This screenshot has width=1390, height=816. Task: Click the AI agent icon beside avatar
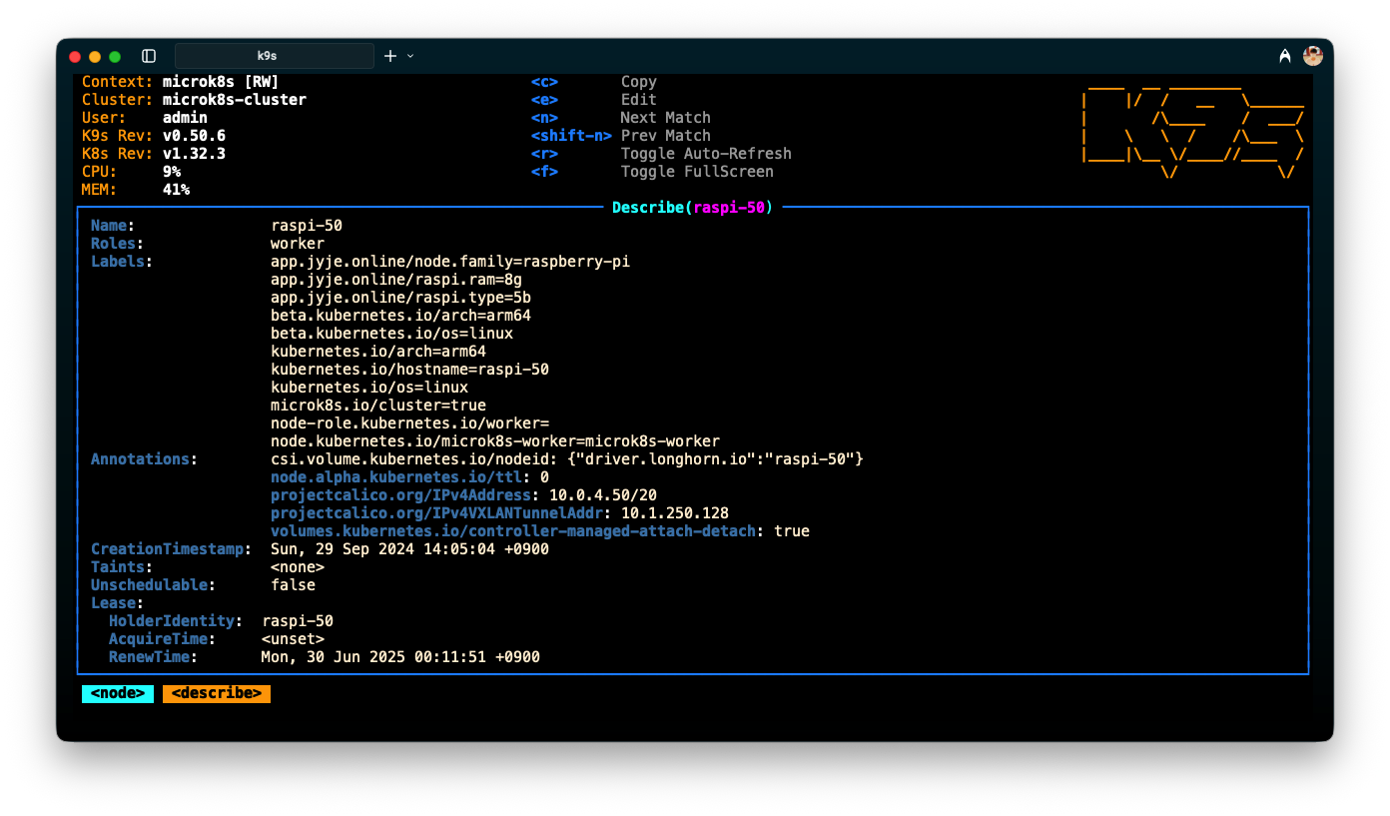pyautogui.click(x=1285, y=56)
